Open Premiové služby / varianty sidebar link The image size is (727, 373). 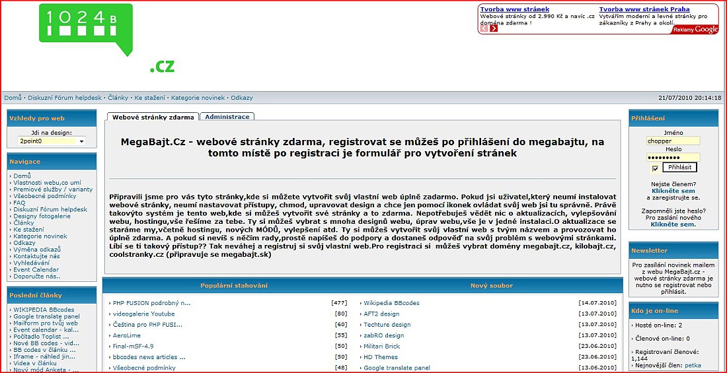53,189
